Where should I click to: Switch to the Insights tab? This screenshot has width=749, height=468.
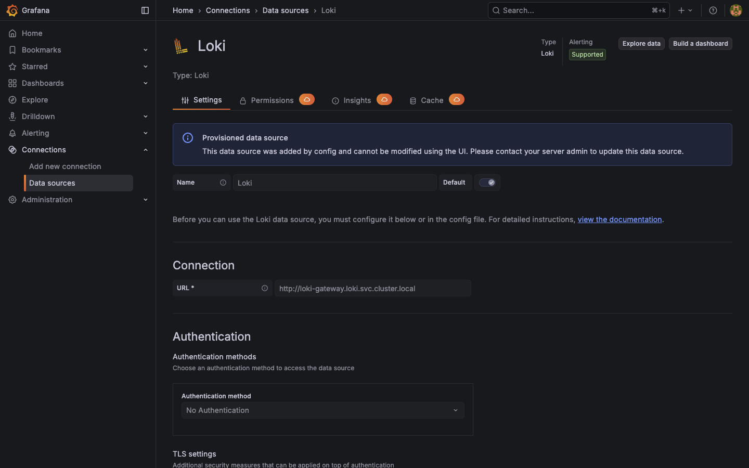point(362,100)
